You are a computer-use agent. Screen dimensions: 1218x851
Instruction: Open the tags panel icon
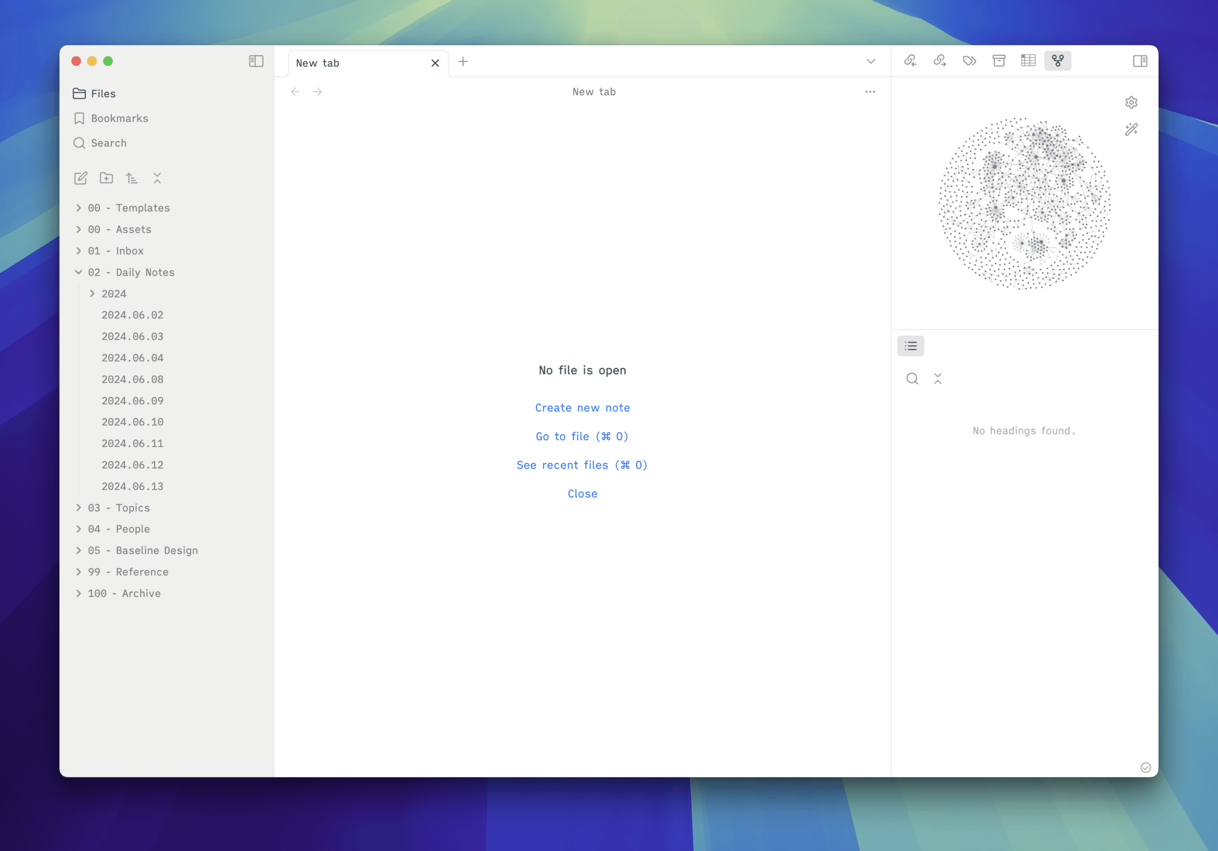[x=969, y=60]
